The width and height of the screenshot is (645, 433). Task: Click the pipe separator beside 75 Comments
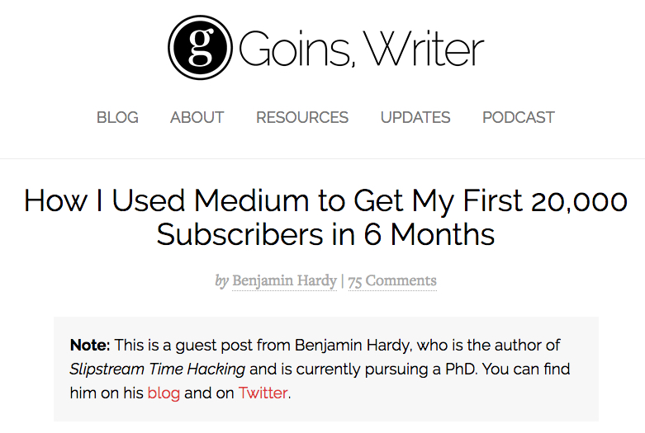pyautogui.click(x=342, y=280)
